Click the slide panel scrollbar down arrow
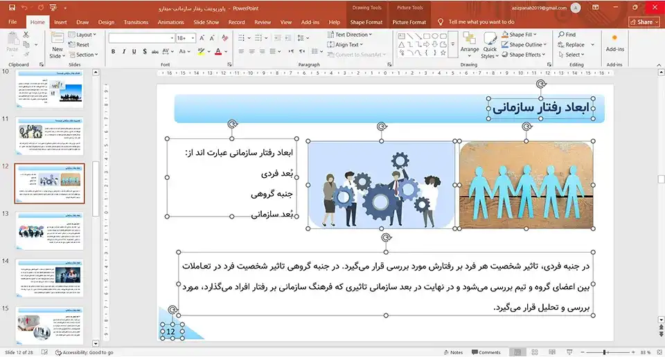This screenshot has width=665, height=357. coord(96,343)
